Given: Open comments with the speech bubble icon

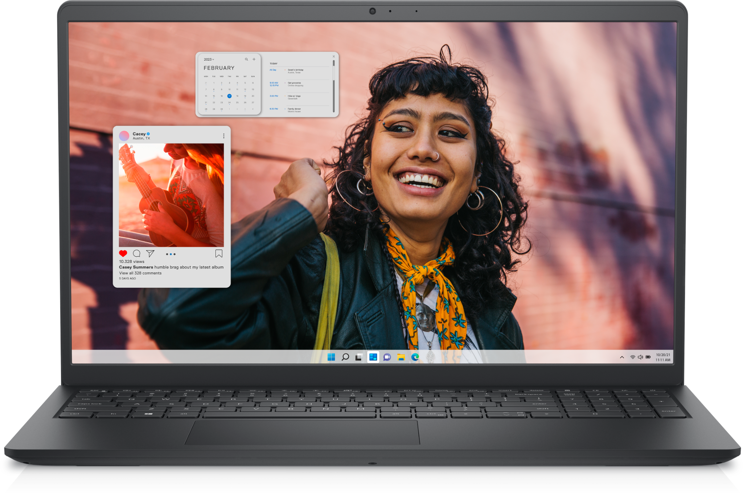Looking at the screenshot, I should 137,253.
